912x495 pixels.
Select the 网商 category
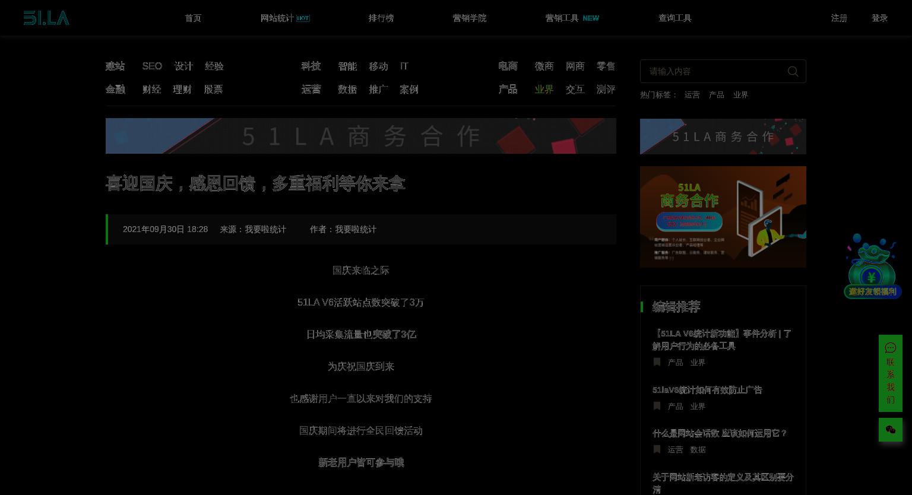(x=575, y=66)
